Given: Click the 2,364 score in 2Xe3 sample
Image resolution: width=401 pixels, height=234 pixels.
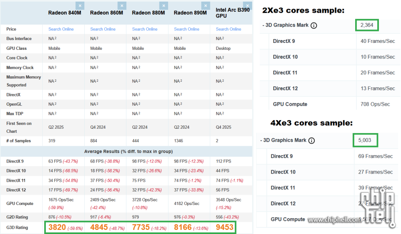Looking at the screenshot, I should [x=367, y=25].
